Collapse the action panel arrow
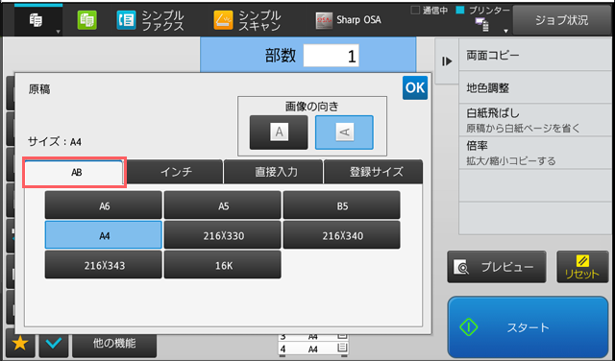This screenshot has width=615, height=361. 446,61
